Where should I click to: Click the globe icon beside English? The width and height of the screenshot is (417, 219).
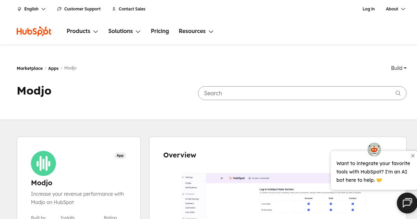19,9
